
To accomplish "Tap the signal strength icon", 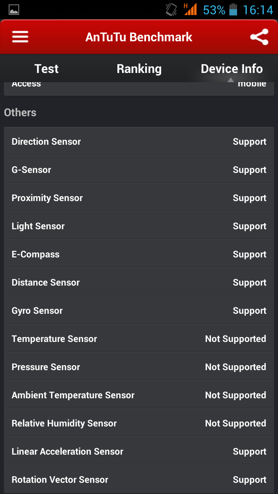I will coord(190,9).
